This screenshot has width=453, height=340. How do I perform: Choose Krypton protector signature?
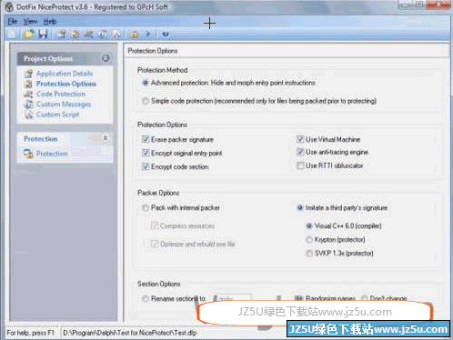[309, 239]
